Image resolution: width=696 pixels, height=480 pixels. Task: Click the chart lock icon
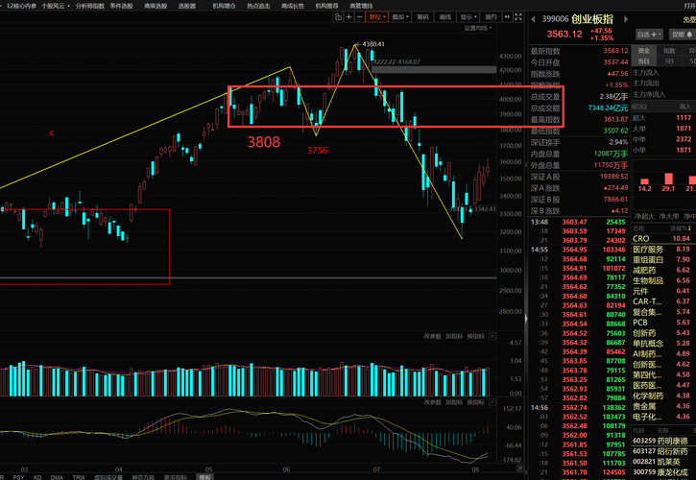[338, 17]
